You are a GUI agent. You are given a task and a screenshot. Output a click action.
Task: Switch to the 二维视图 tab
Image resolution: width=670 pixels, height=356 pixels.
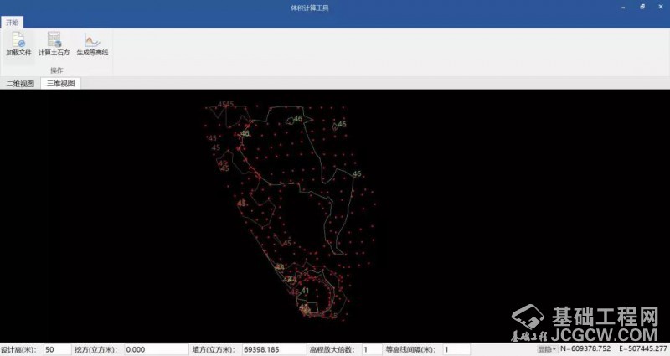click(21, 84)
